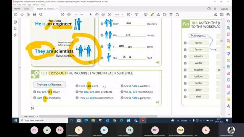Open the help question mark icon
The height and width of the screenshot is (137, 244).
[x=209, y=9]
